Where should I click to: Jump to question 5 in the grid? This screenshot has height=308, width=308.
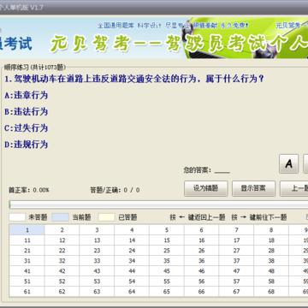(x=167, y=230)
